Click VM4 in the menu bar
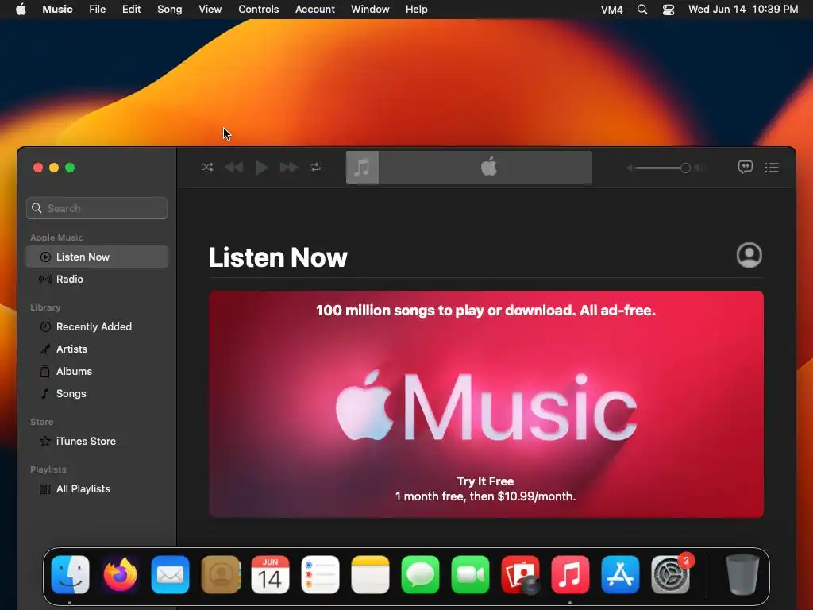813x610 pixels. pyautogui.click(x=612, y=10)
